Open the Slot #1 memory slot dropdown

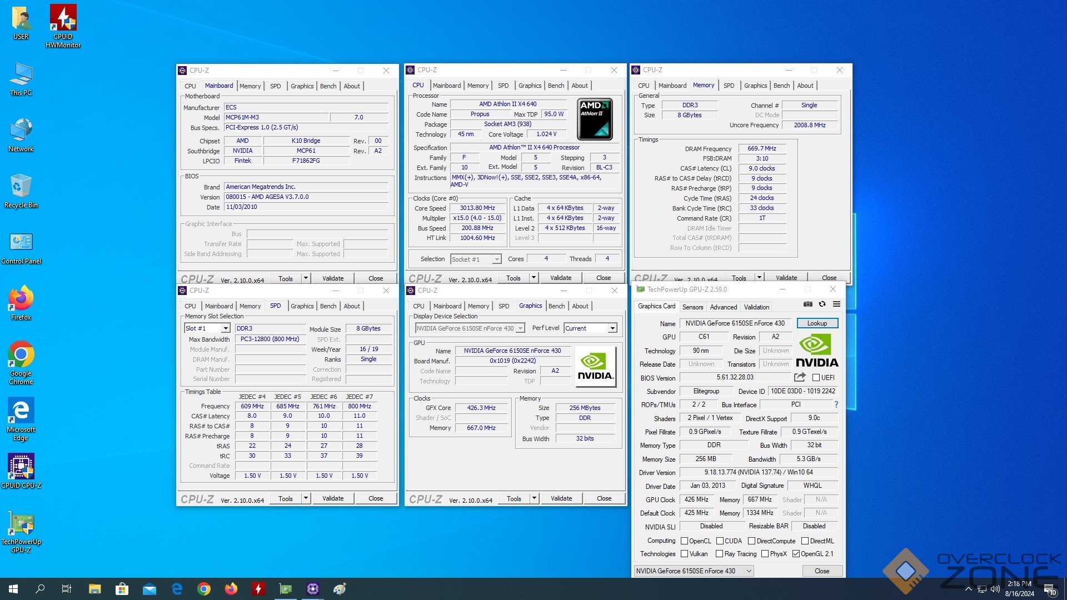pos(226,328)
